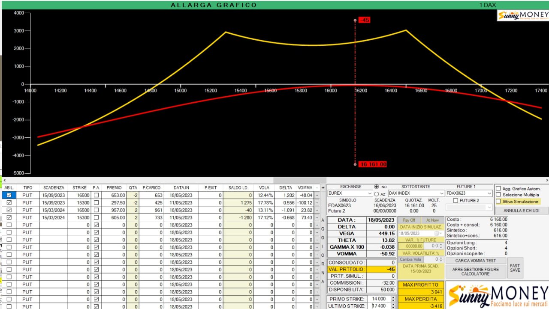
Task: Click the QTA cell of the 653.00 premio row
Action: pos(133,195)
